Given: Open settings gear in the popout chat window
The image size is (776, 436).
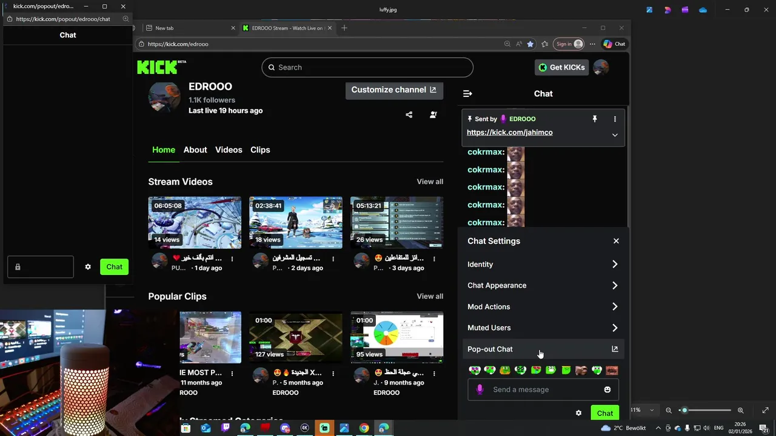Looking at the screenshot, I should pyautogui.click(x=88, y=266).
